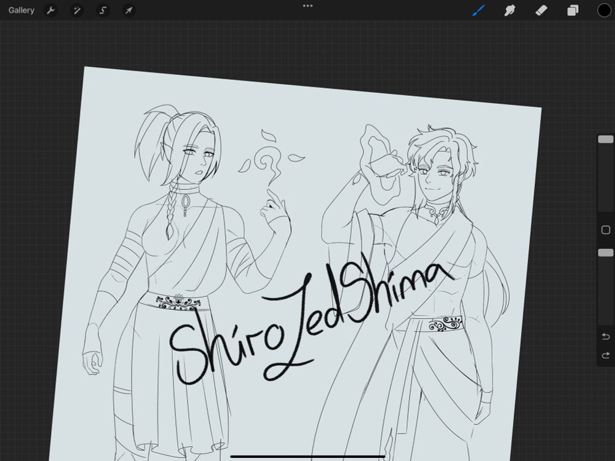This screenshot has height=461, width=615.
Task: Open the Layers panel
Action: 573,10
